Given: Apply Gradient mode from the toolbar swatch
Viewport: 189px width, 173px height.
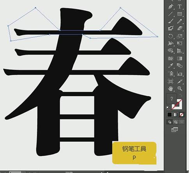Looking at the screenshot, I should (x=175, y=115).
